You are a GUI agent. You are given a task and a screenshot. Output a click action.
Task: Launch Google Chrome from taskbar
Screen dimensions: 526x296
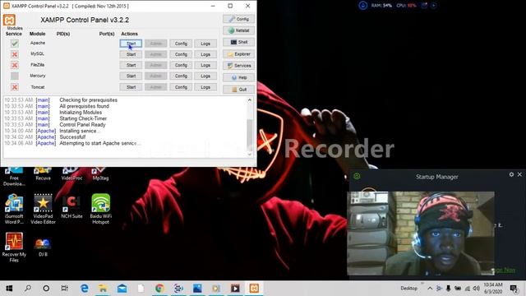tap(159, 289)
